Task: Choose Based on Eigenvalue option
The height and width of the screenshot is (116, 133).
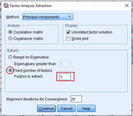Action: (10, 57)
